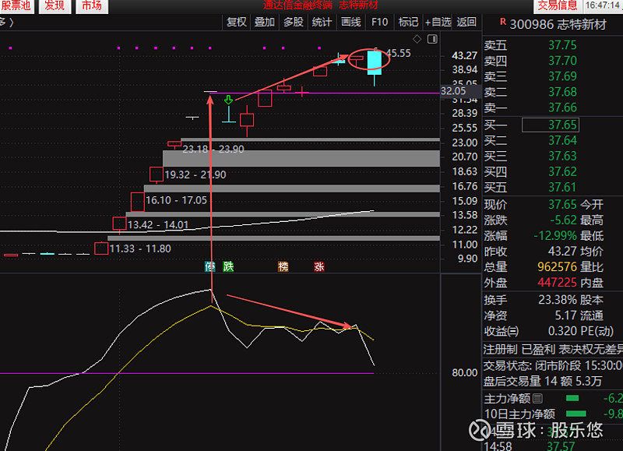This screenshot has height=451, width=623.
Task: Click the red R margin-trading icon
Action: [503, 22]
